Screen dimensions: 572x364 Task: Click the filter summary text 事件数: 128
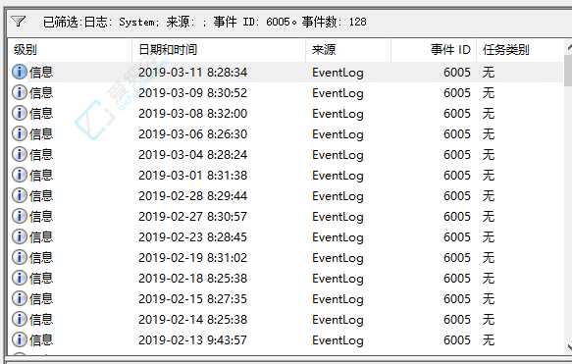(x=334, y=22)
